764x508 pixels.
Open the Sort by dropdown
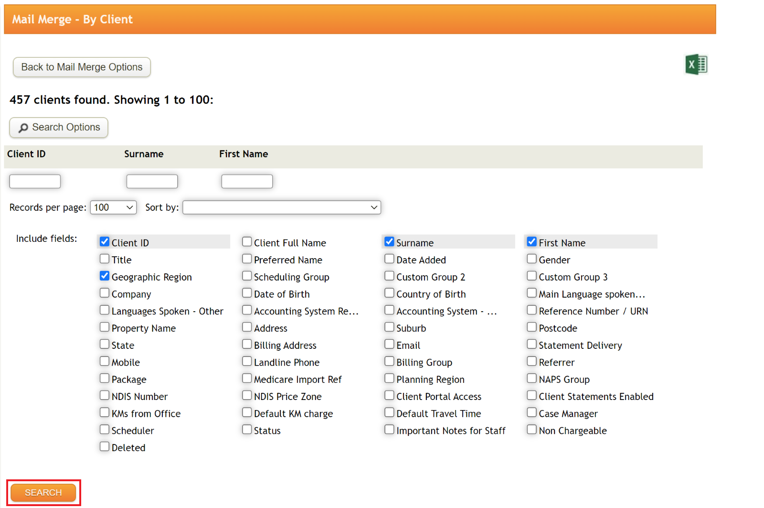click(x=281, y=207)
